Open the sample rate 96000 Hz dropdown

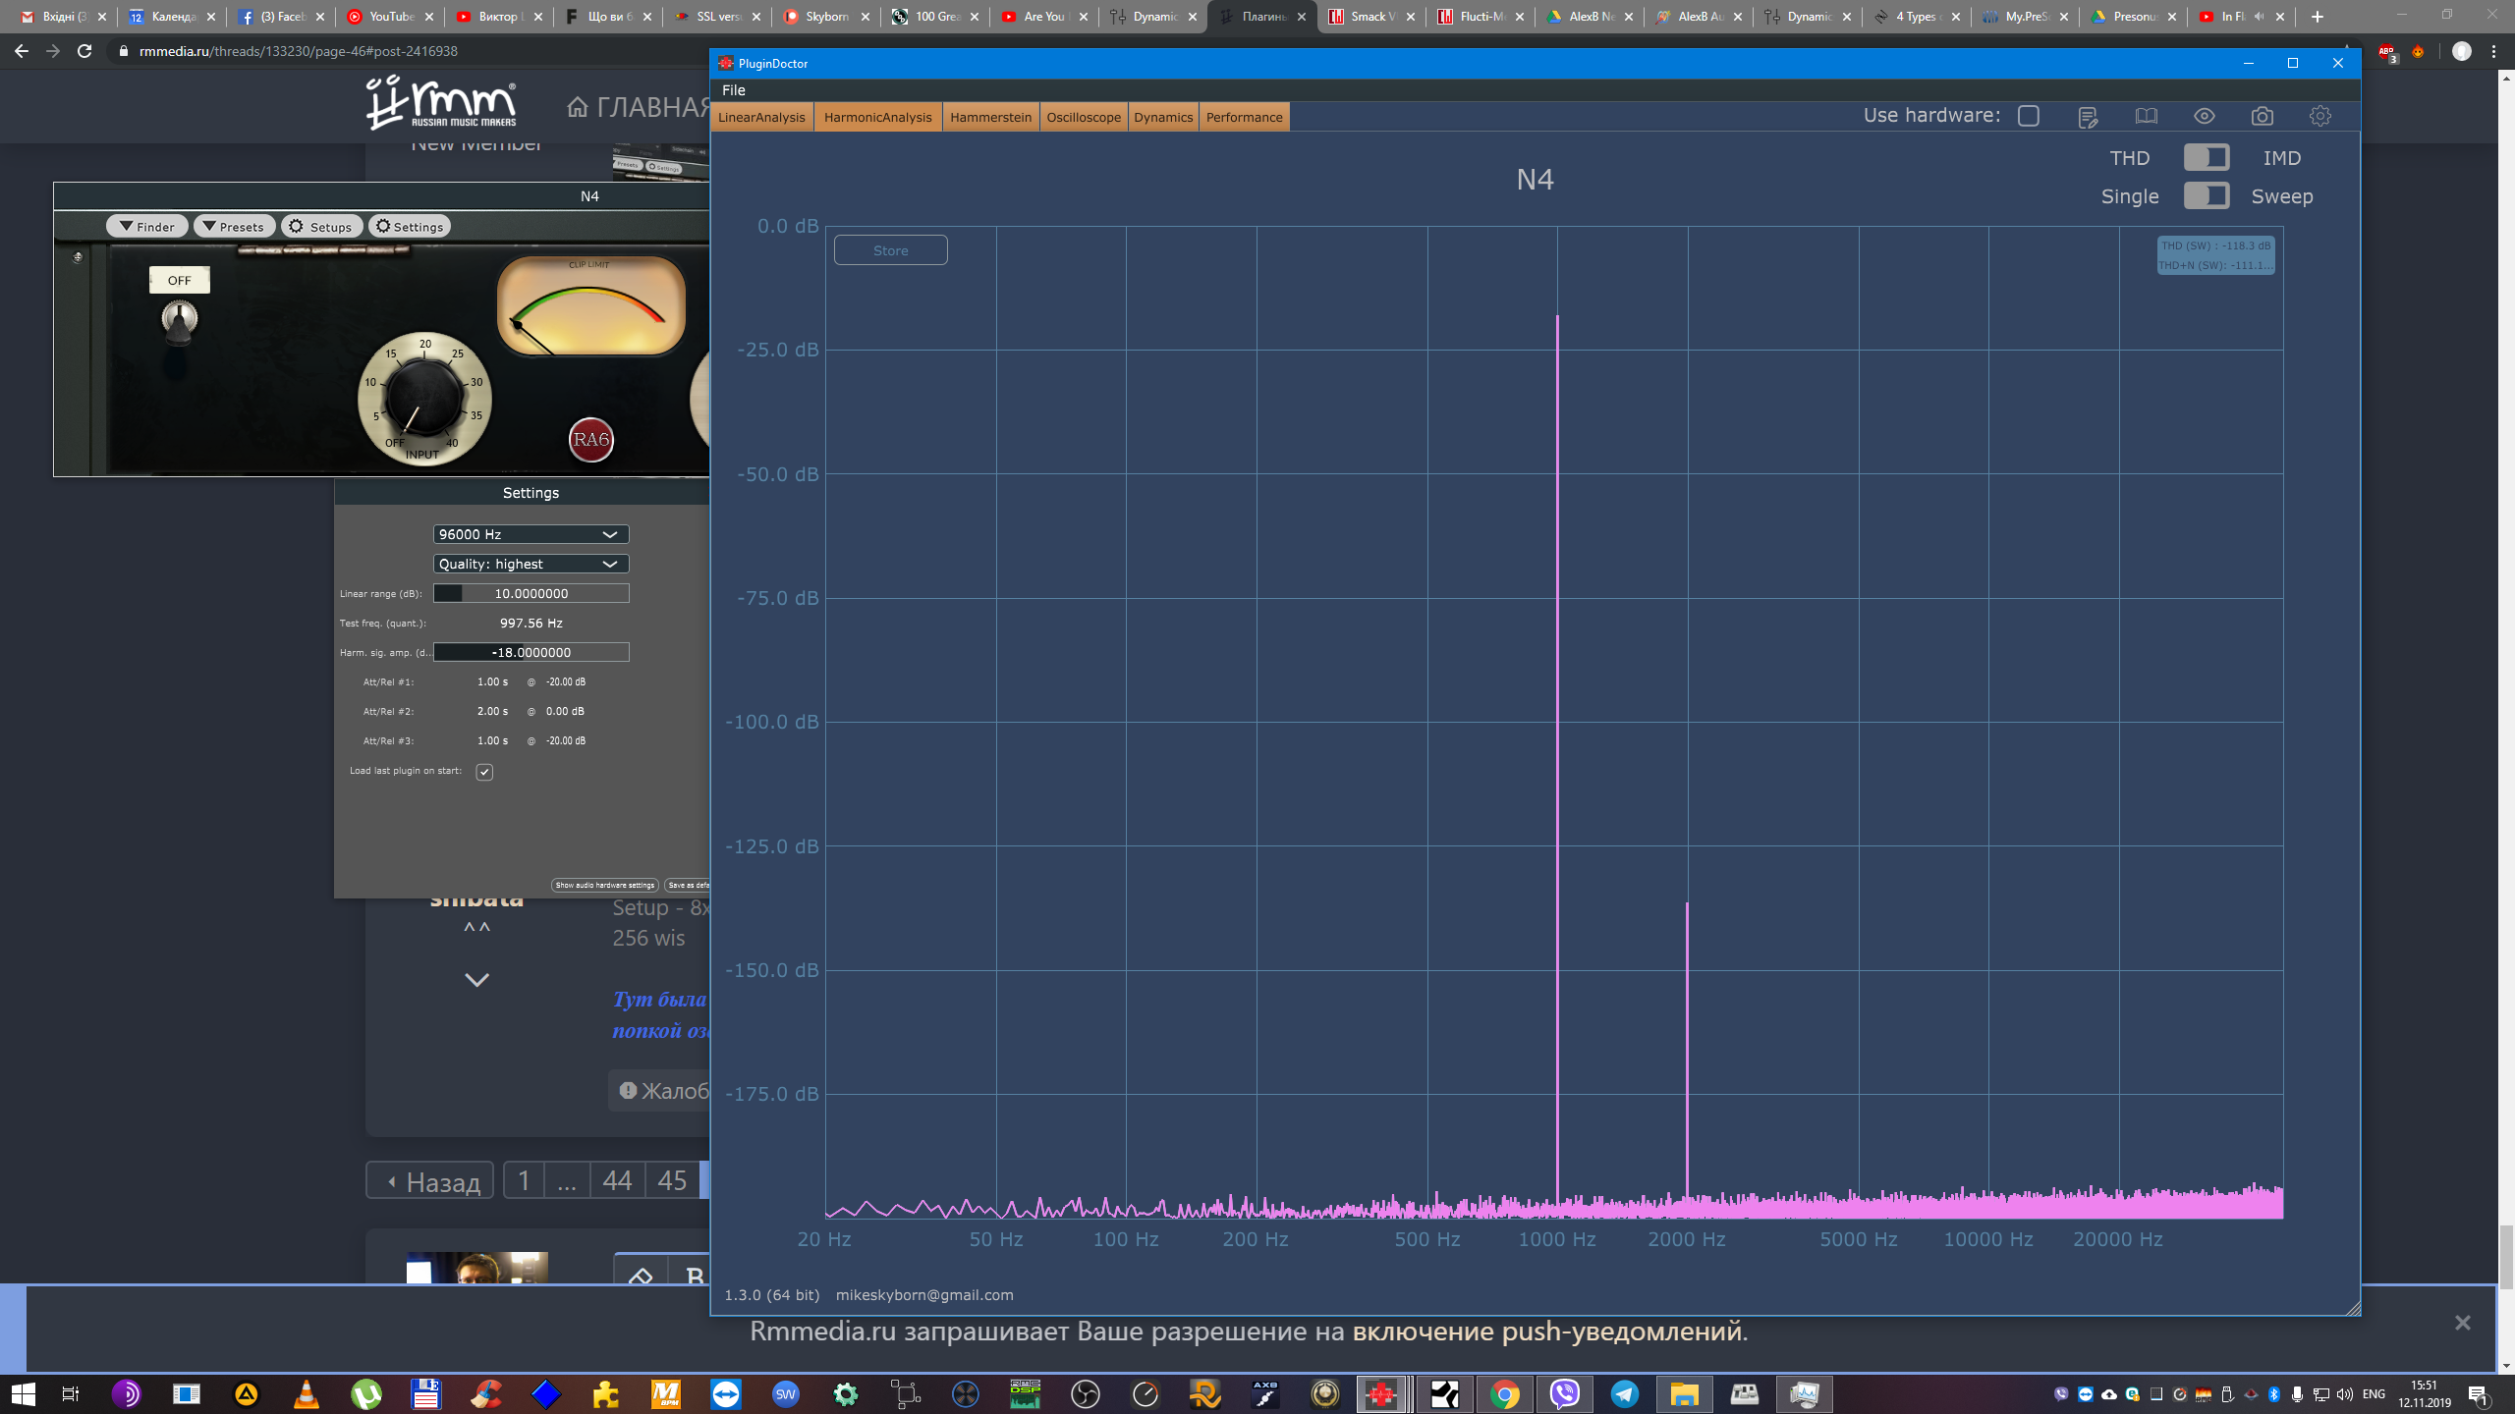click(x=531, y=534)
